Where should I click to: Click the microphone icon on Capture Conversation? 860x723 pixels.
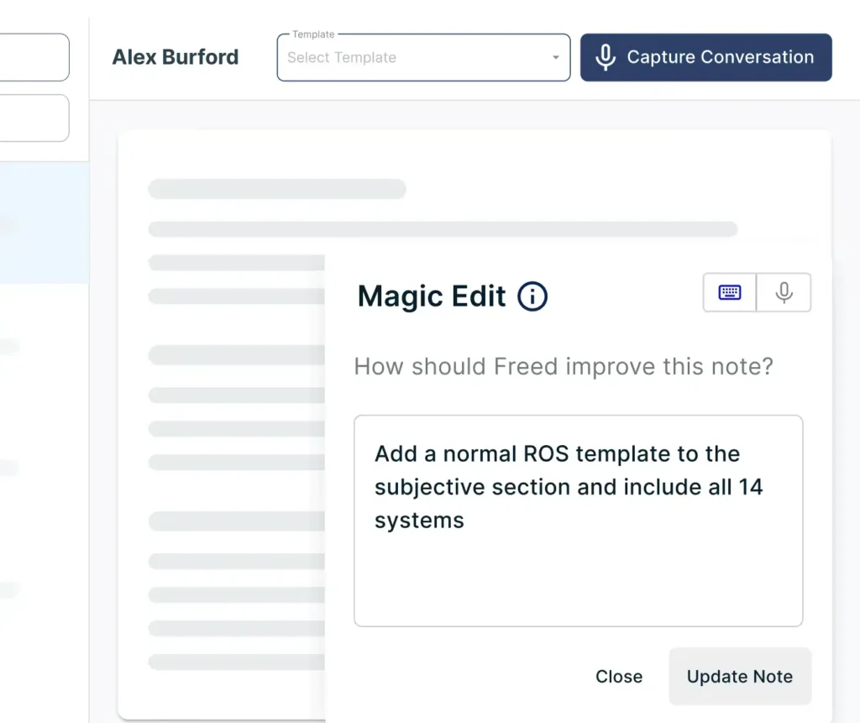tap(606, 57)
